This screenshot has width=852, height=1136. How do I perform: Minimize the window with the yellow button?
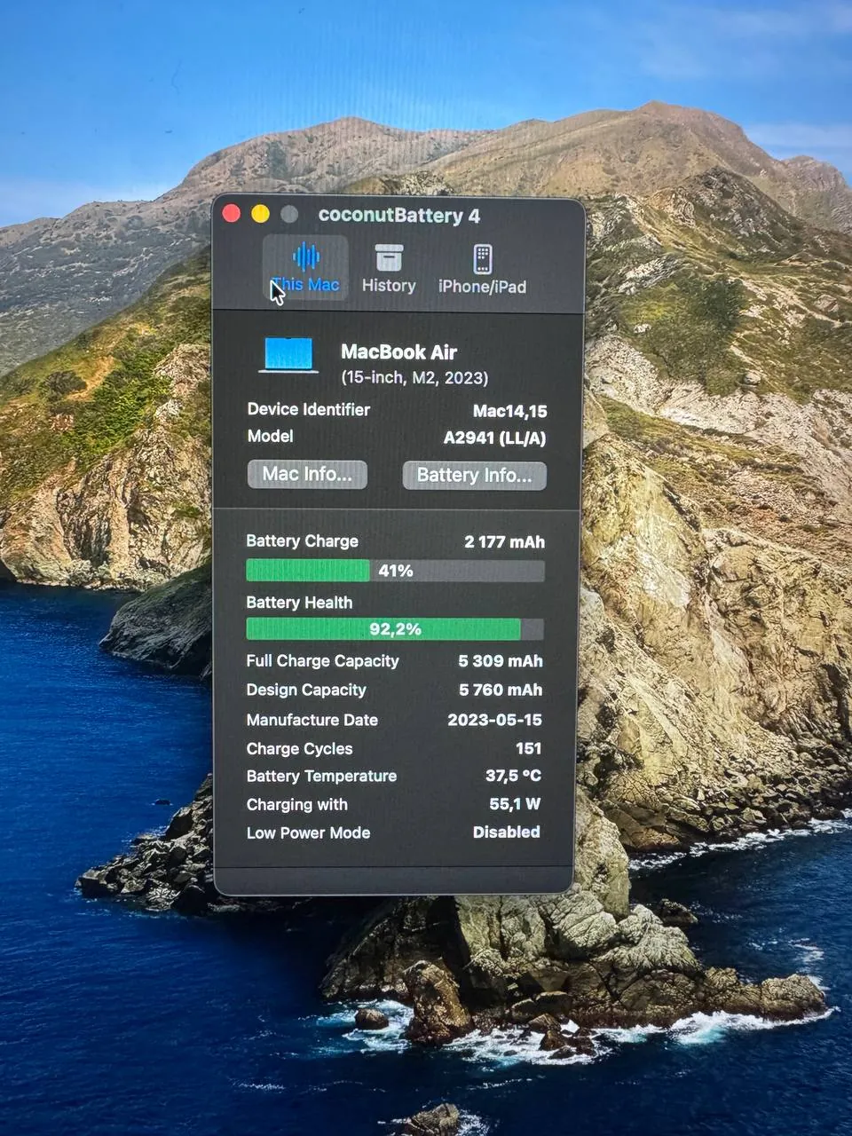[x=260, y=214]
